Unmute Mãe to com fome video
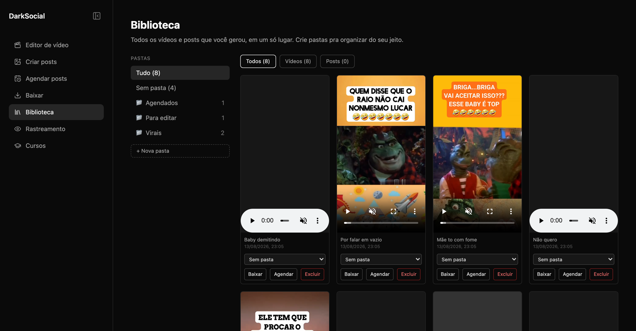Image resolution: width=636 pixels, height=331 pixels. [x=469, y=212]
